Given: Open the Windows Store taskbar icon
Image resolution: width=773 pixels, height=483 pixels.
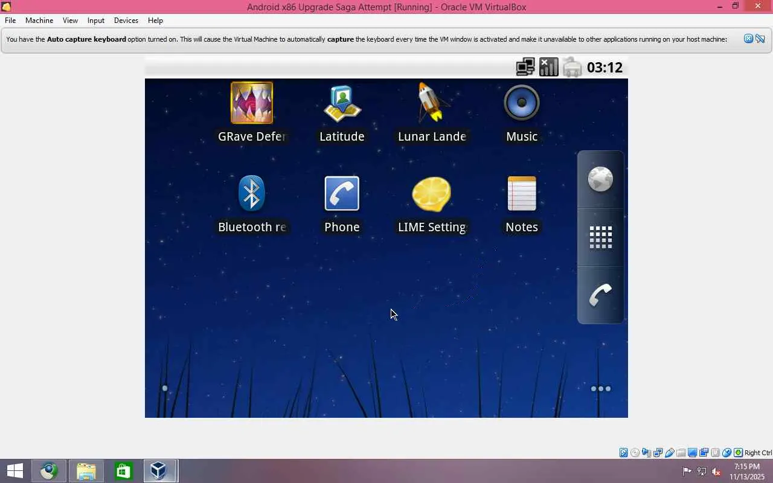Looking at the screenshot, I should pos(123,471).
